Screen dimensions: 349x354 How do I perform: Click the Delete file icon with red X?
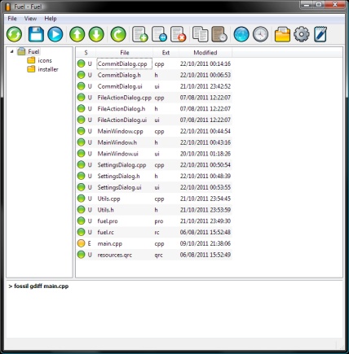(178, 34)
